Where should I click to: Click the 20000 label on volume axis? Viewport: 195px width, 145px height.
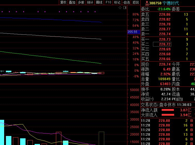coord(134,134)
